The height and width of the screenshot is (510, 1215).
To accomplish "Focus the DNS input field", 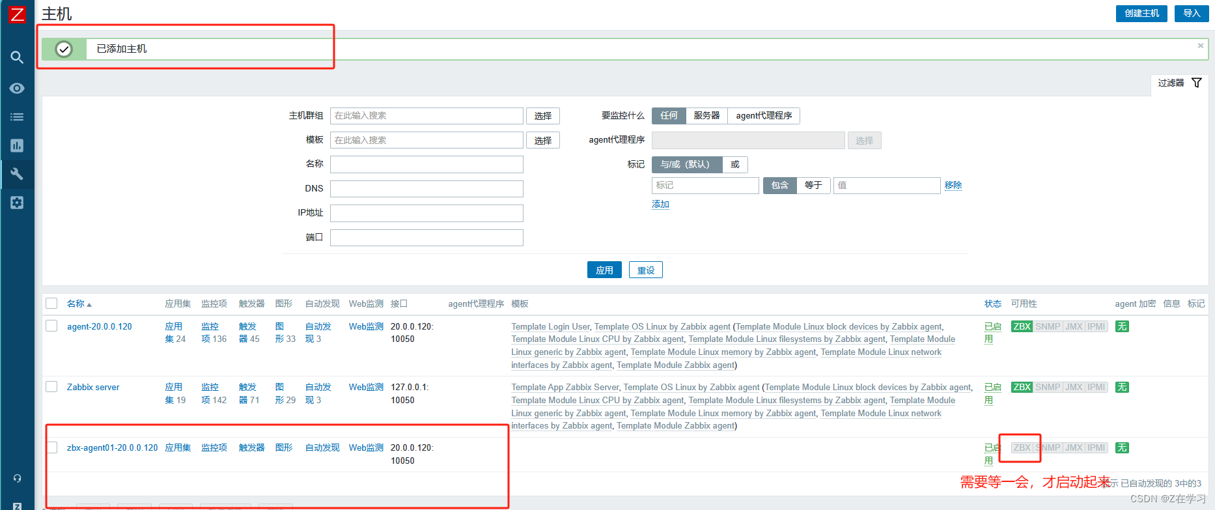I will pos(426,189).
